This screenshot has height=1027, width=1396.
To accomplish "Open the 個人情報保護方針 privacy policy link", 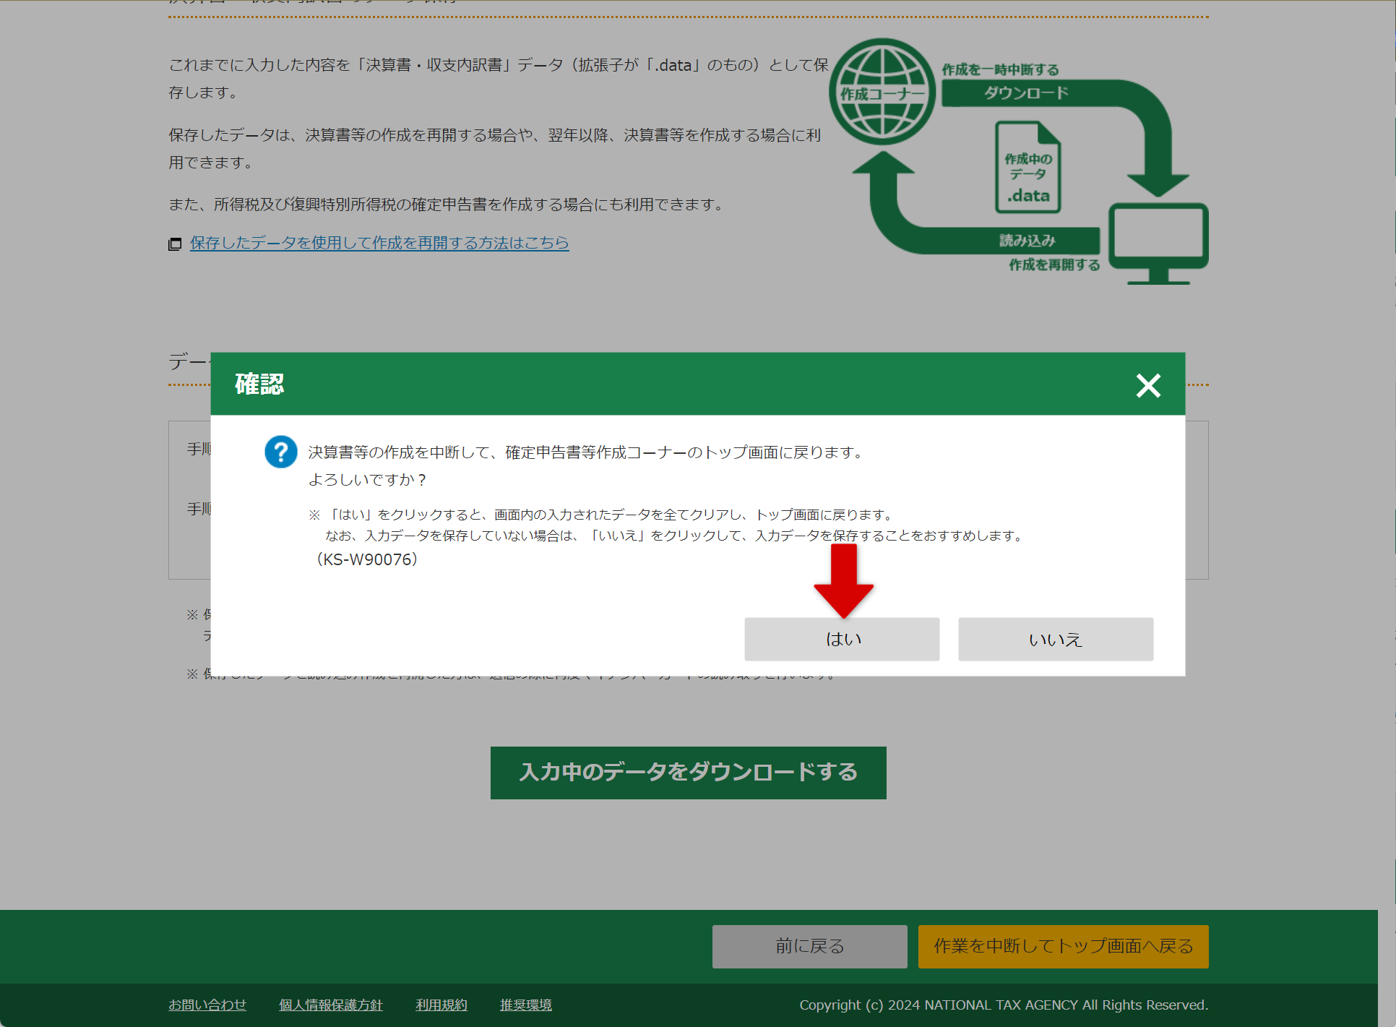I will tap(330, 1005).
